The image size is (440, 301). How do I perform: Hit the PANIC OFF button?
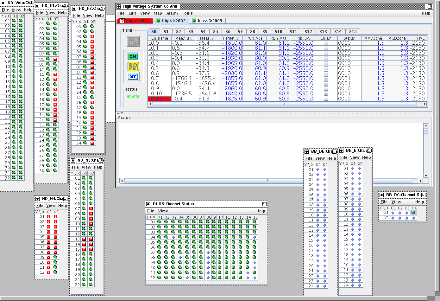coord(133,41)
